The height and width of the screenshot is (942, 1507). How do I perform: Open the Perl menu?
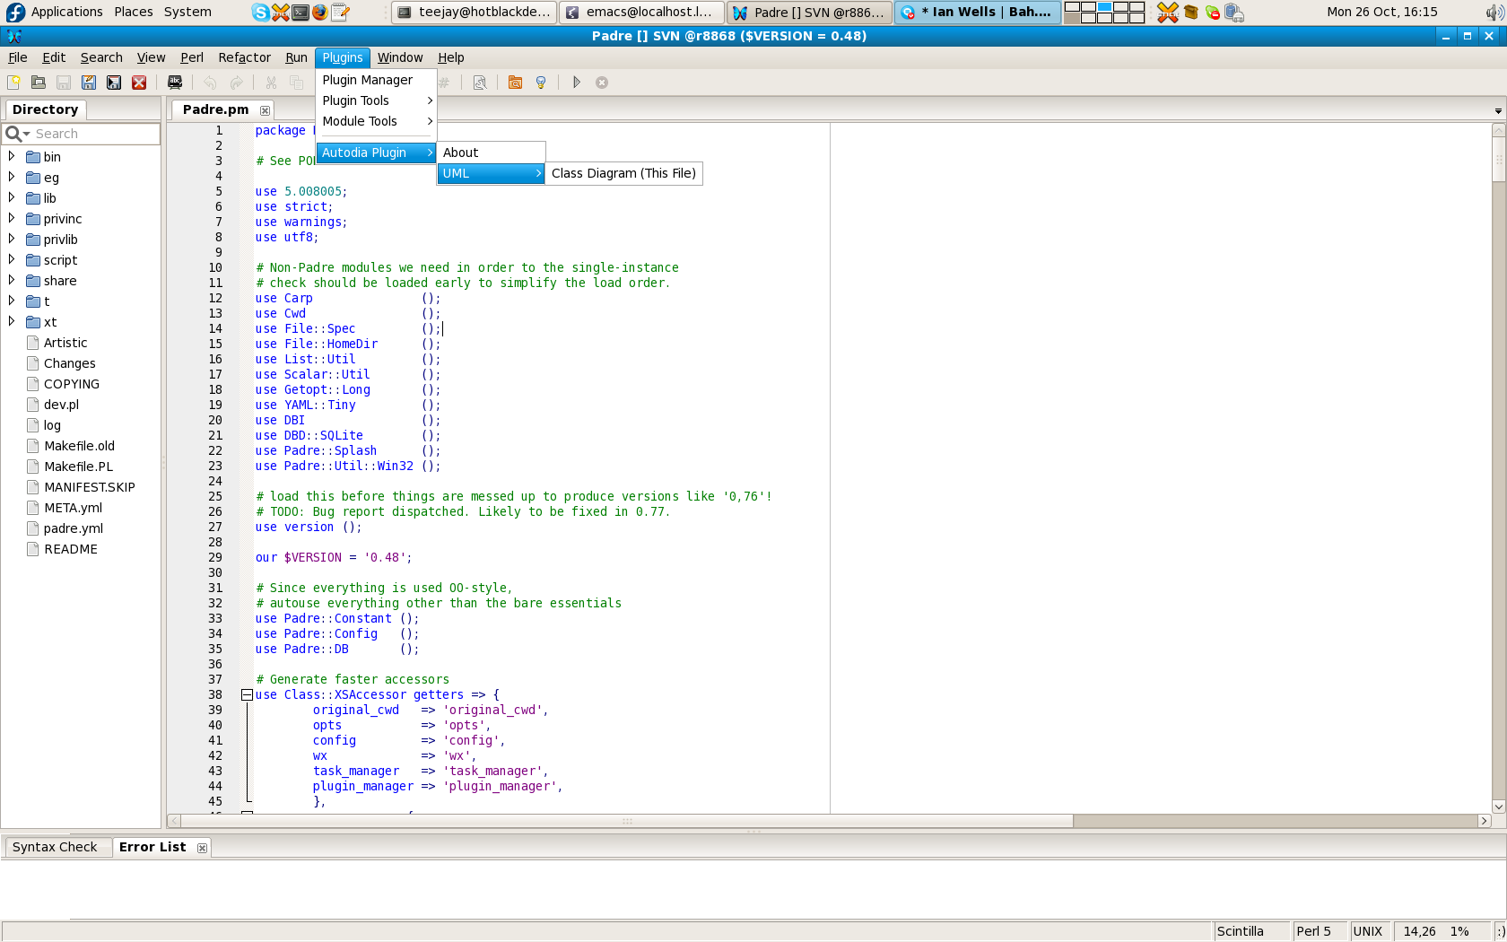pyautogui.click(x=192, y=57)
